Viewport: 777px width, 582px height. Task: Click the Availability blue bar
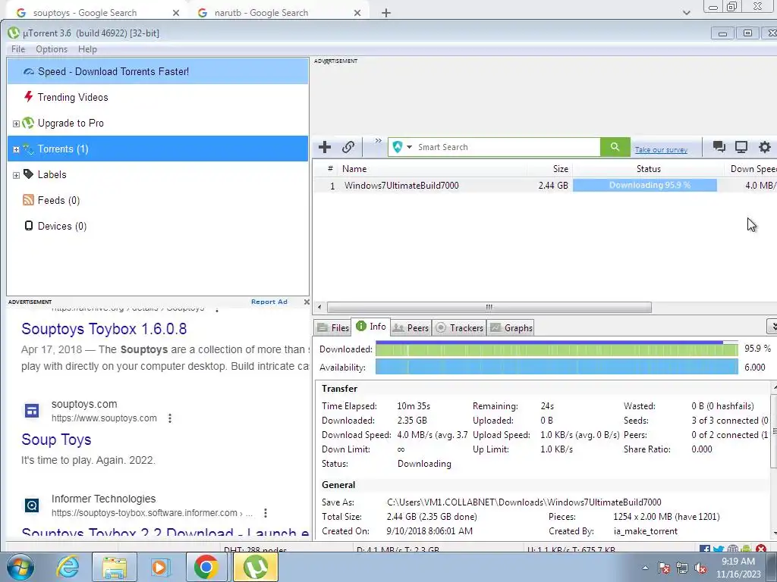(x=556, y=368)
